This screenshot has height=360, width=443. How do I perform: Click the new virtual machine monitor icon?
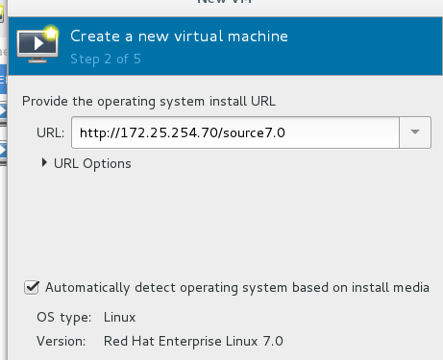tap(37, 45)
